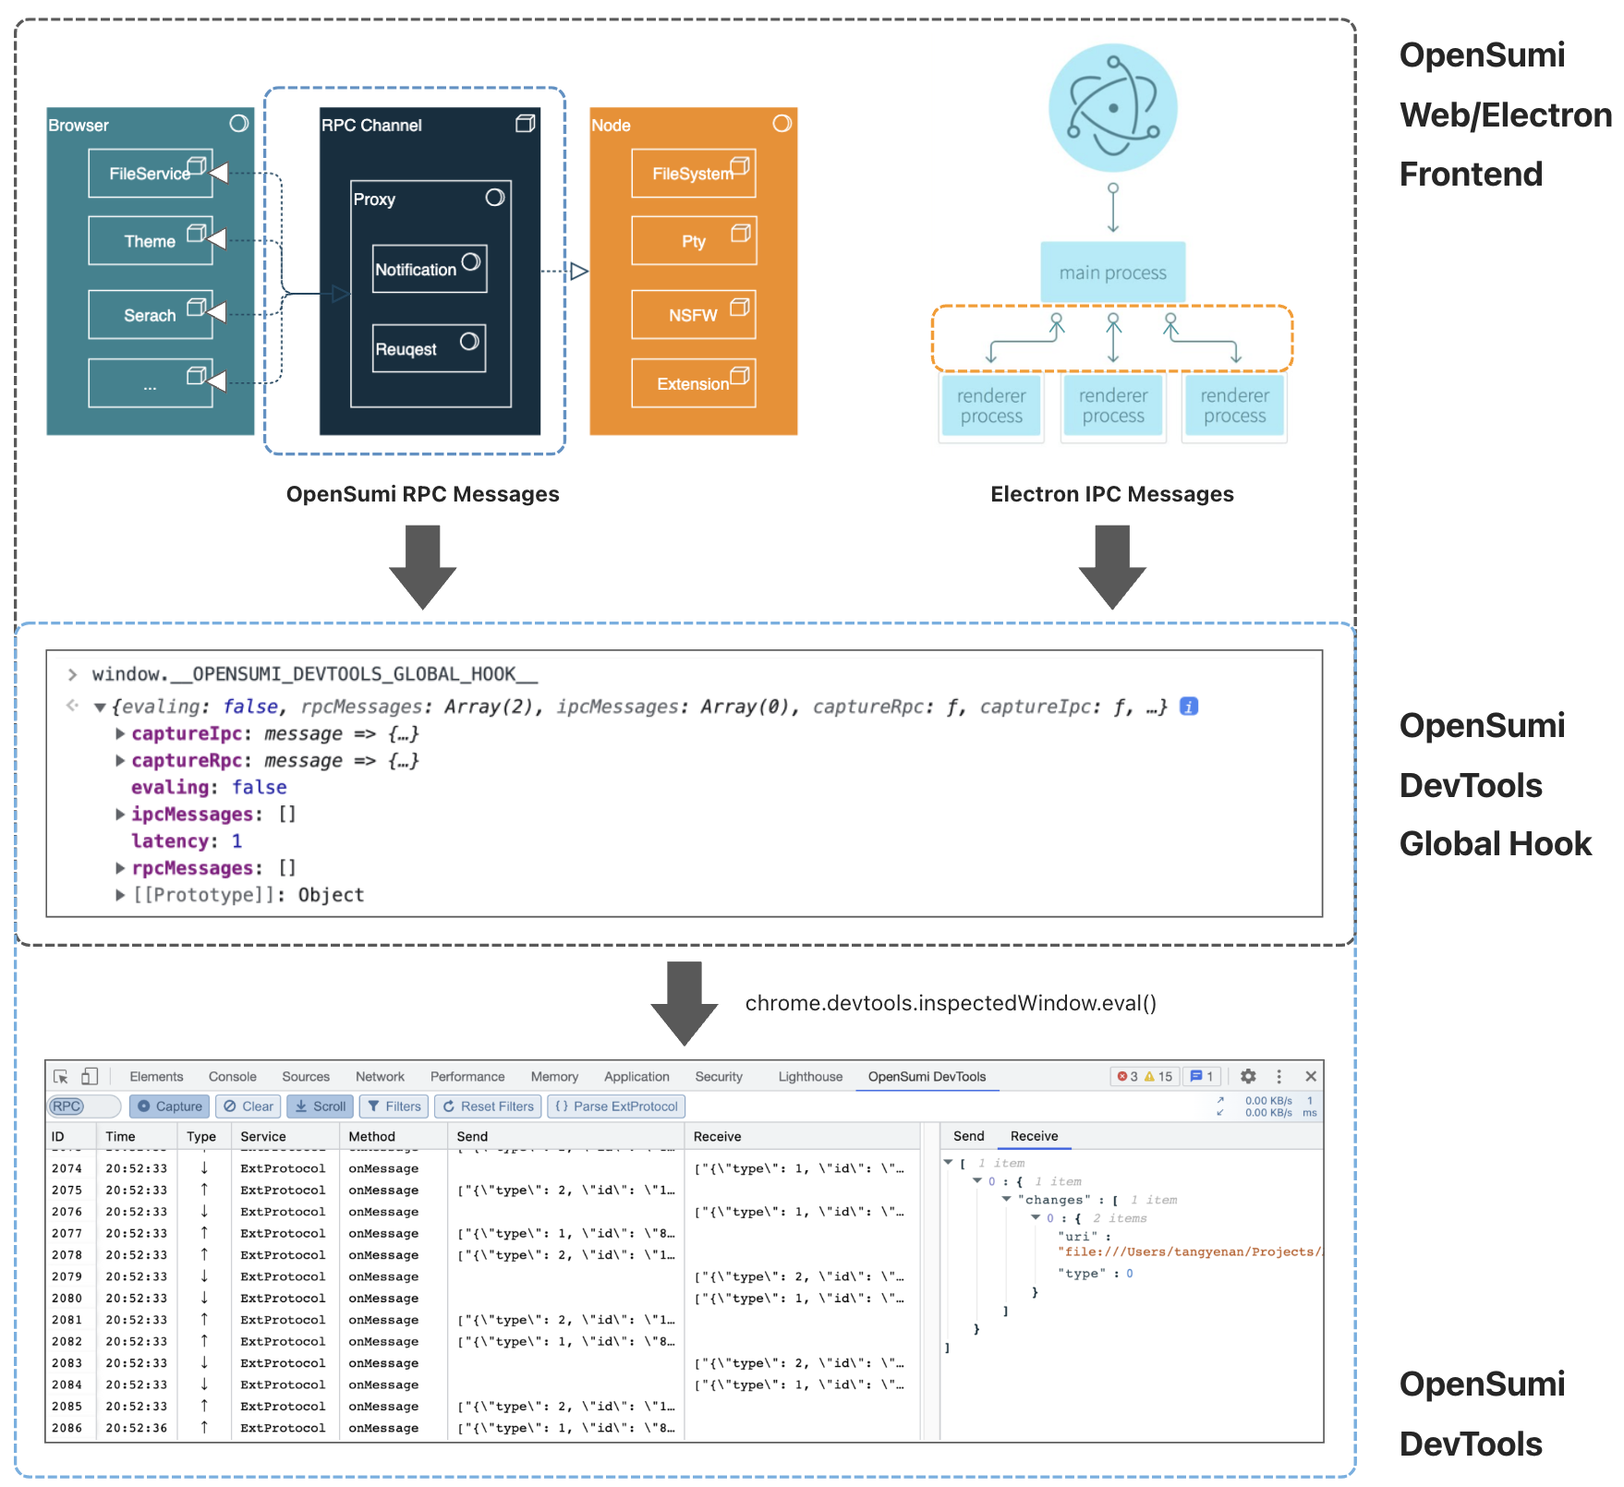1624x1487 pixels.
Task: Switch to the Performance tab
Action: (x=467, y=1077)
